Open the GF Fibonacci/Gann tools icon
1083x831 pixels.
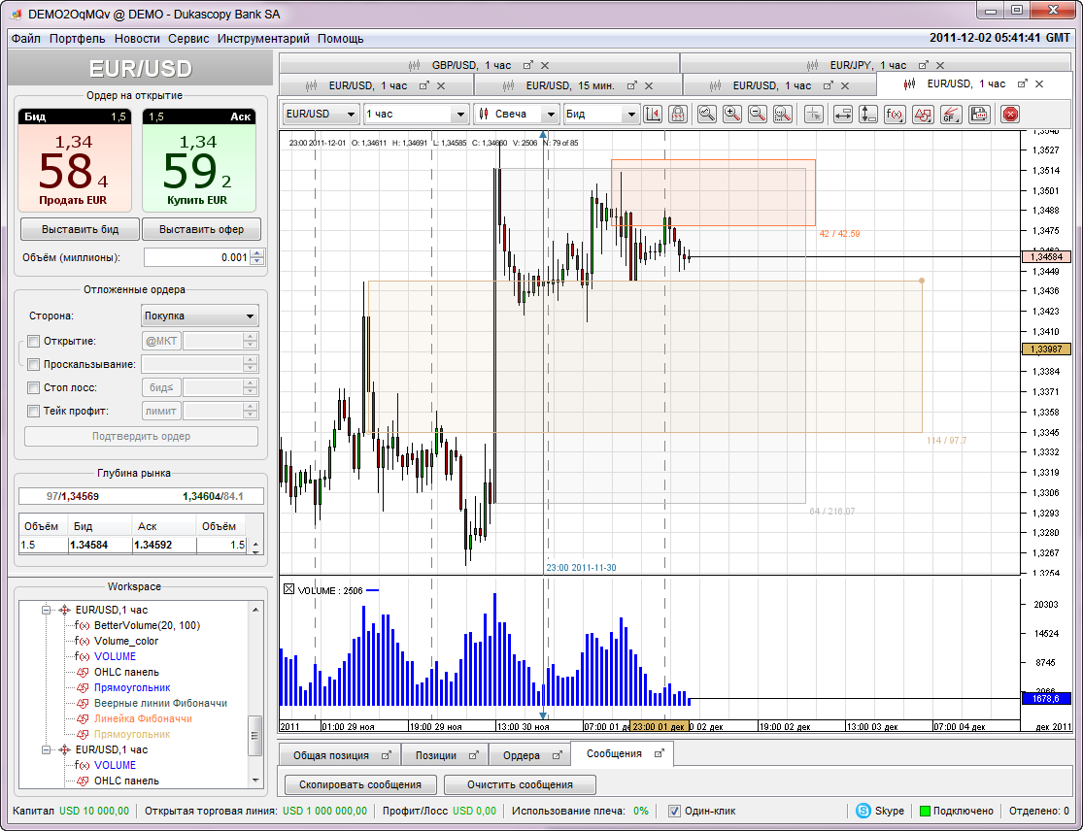point(951,114)
